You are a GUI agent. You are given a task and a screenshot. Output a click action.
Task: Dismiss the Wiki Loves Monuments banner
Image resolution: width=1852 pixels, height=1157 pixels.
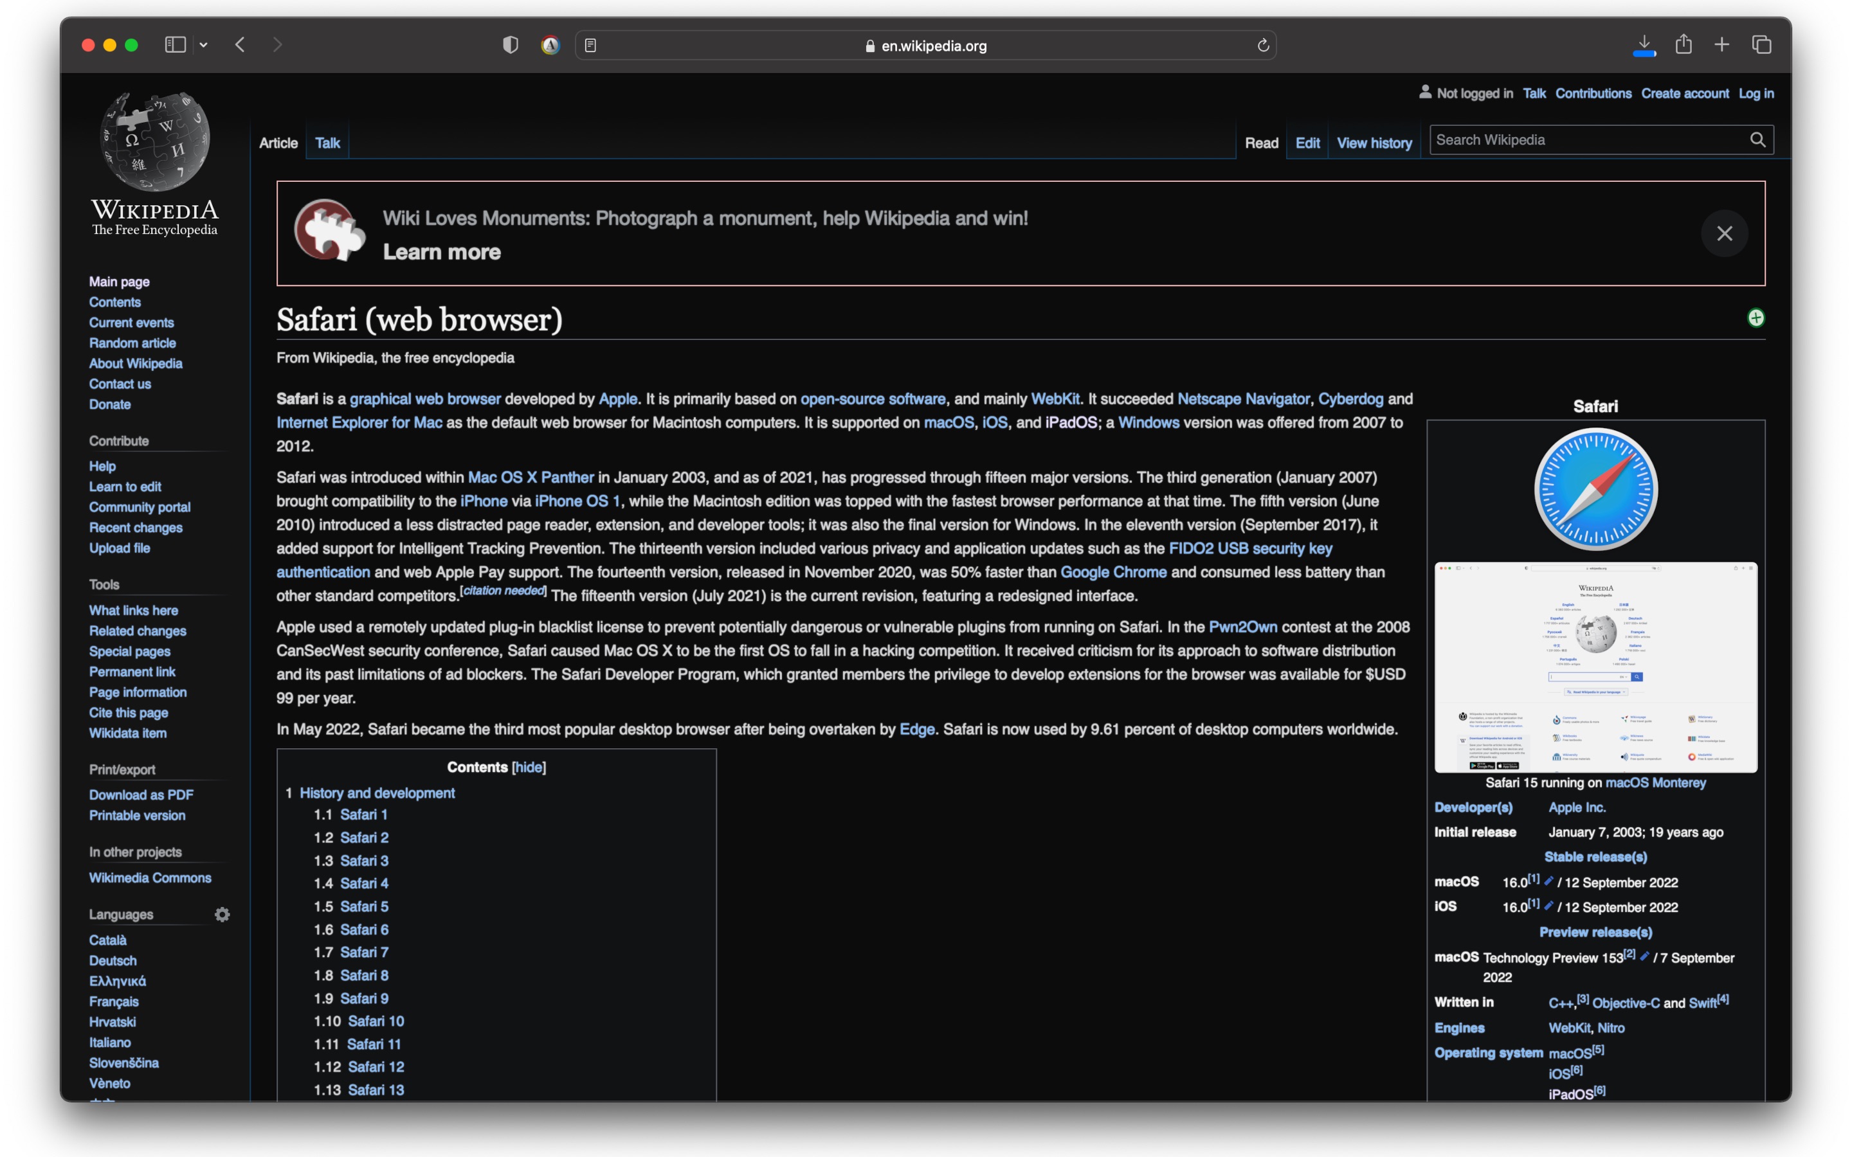pyautogui.click(x=1724, y=233)
